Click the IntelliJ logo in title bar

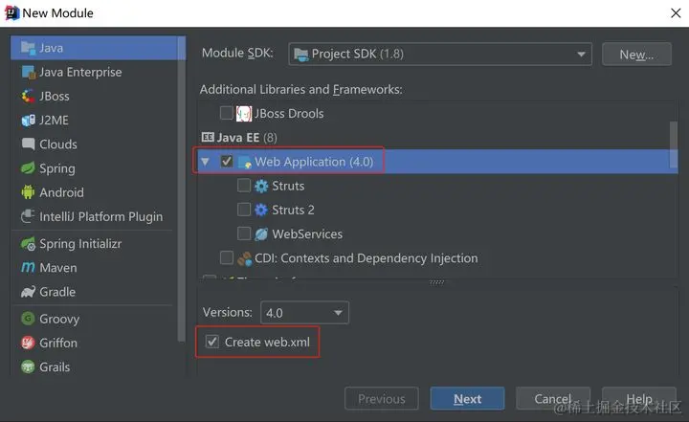tap(11, 12)
